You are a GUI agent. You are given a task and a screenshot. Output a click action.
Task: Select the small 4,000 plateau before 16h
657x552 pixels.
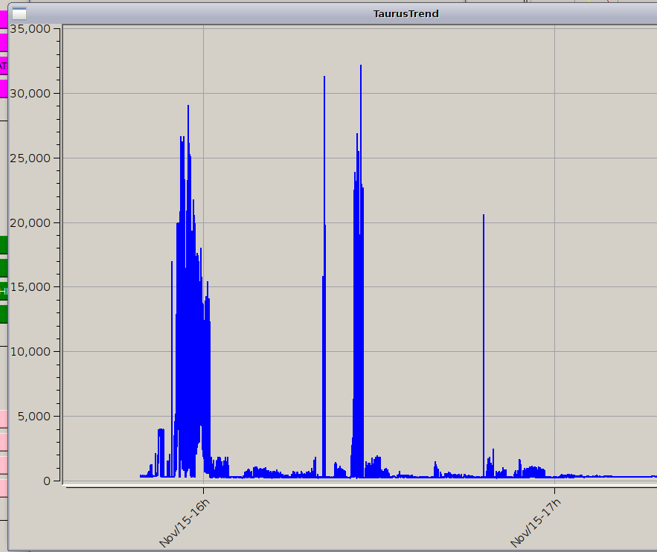[x=161, y=430]
